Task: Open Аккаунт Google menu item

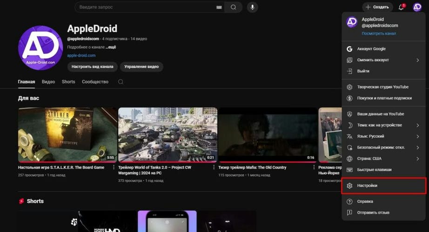Action: coord(383,49)
